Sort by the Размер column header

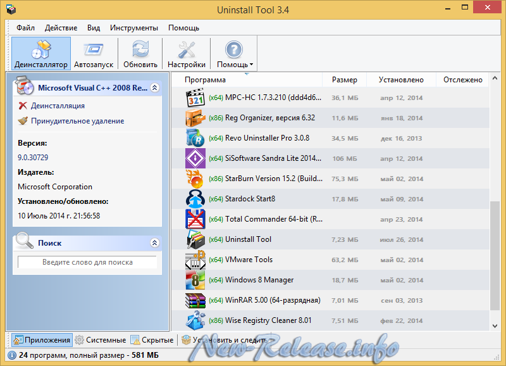[x=345, y=80]
